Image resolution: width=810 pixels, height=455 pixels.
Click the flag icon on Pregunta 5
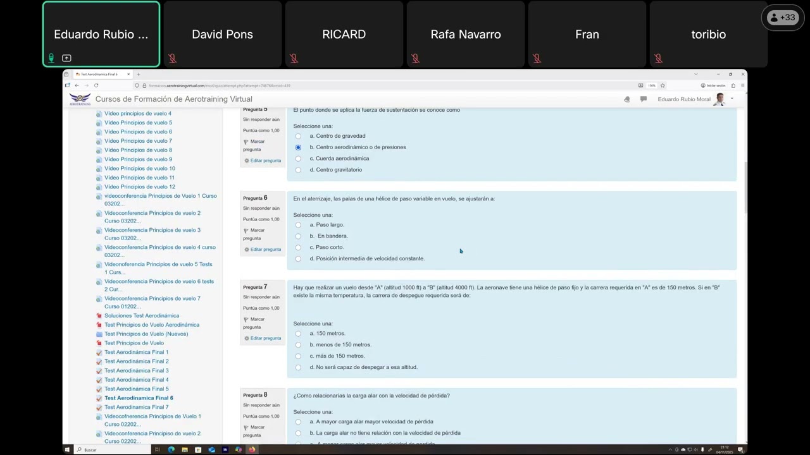246,142
